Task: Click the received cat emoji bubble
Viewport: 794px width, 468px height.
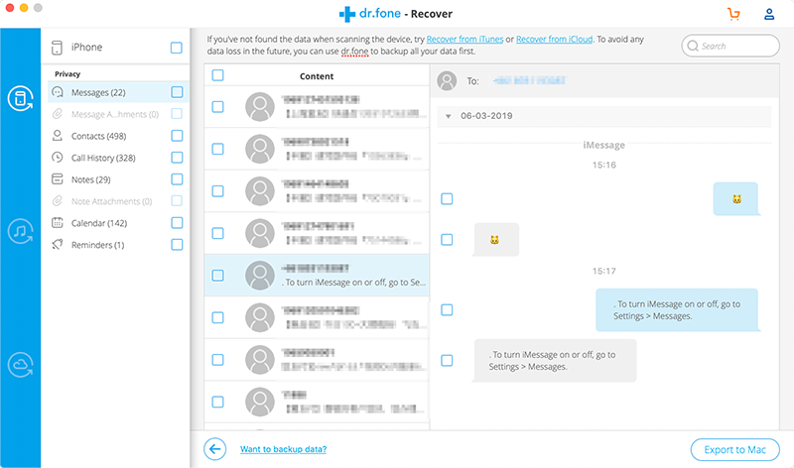Action: [x=495, y=239]
